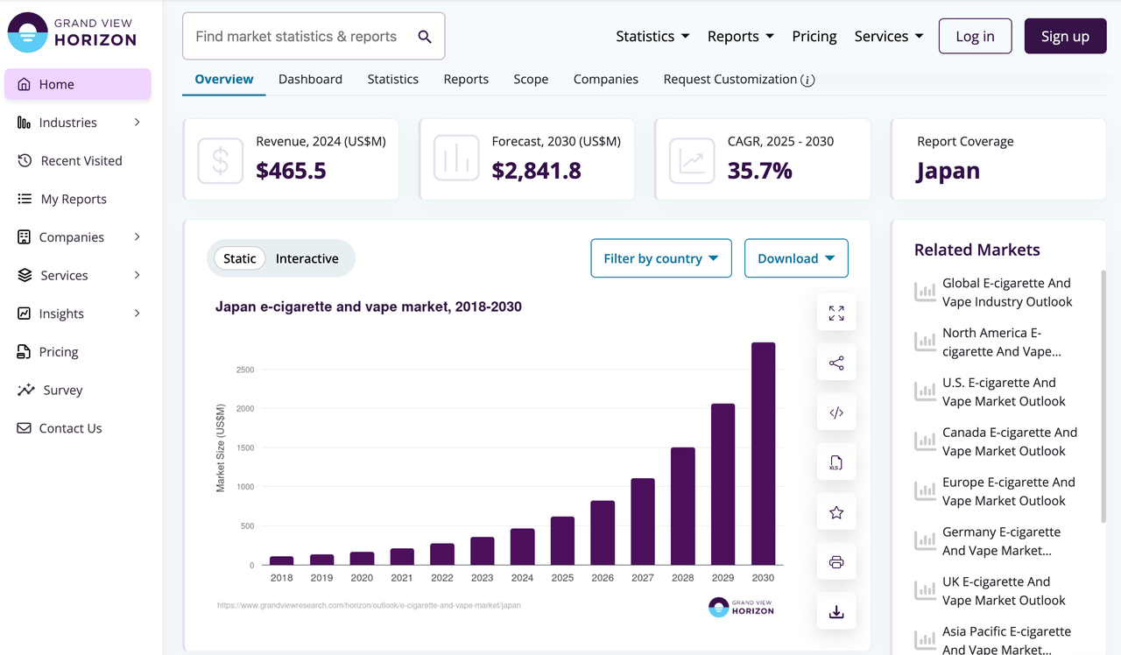Open Global E-cigarette And Vape Industry Outlook link

point(1007,292)
